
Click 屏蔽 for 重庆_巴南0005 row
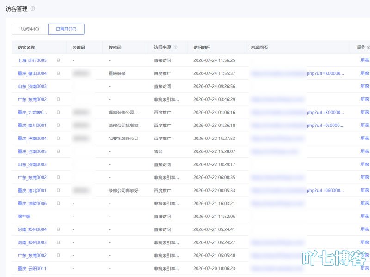click(x=365, y=151)
